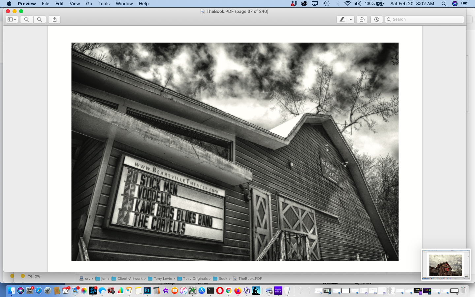Image resolution: width=475 pixels, height=297 pixels.
Task: Rotate the page with Rotate button
Action: pos(362,19)
